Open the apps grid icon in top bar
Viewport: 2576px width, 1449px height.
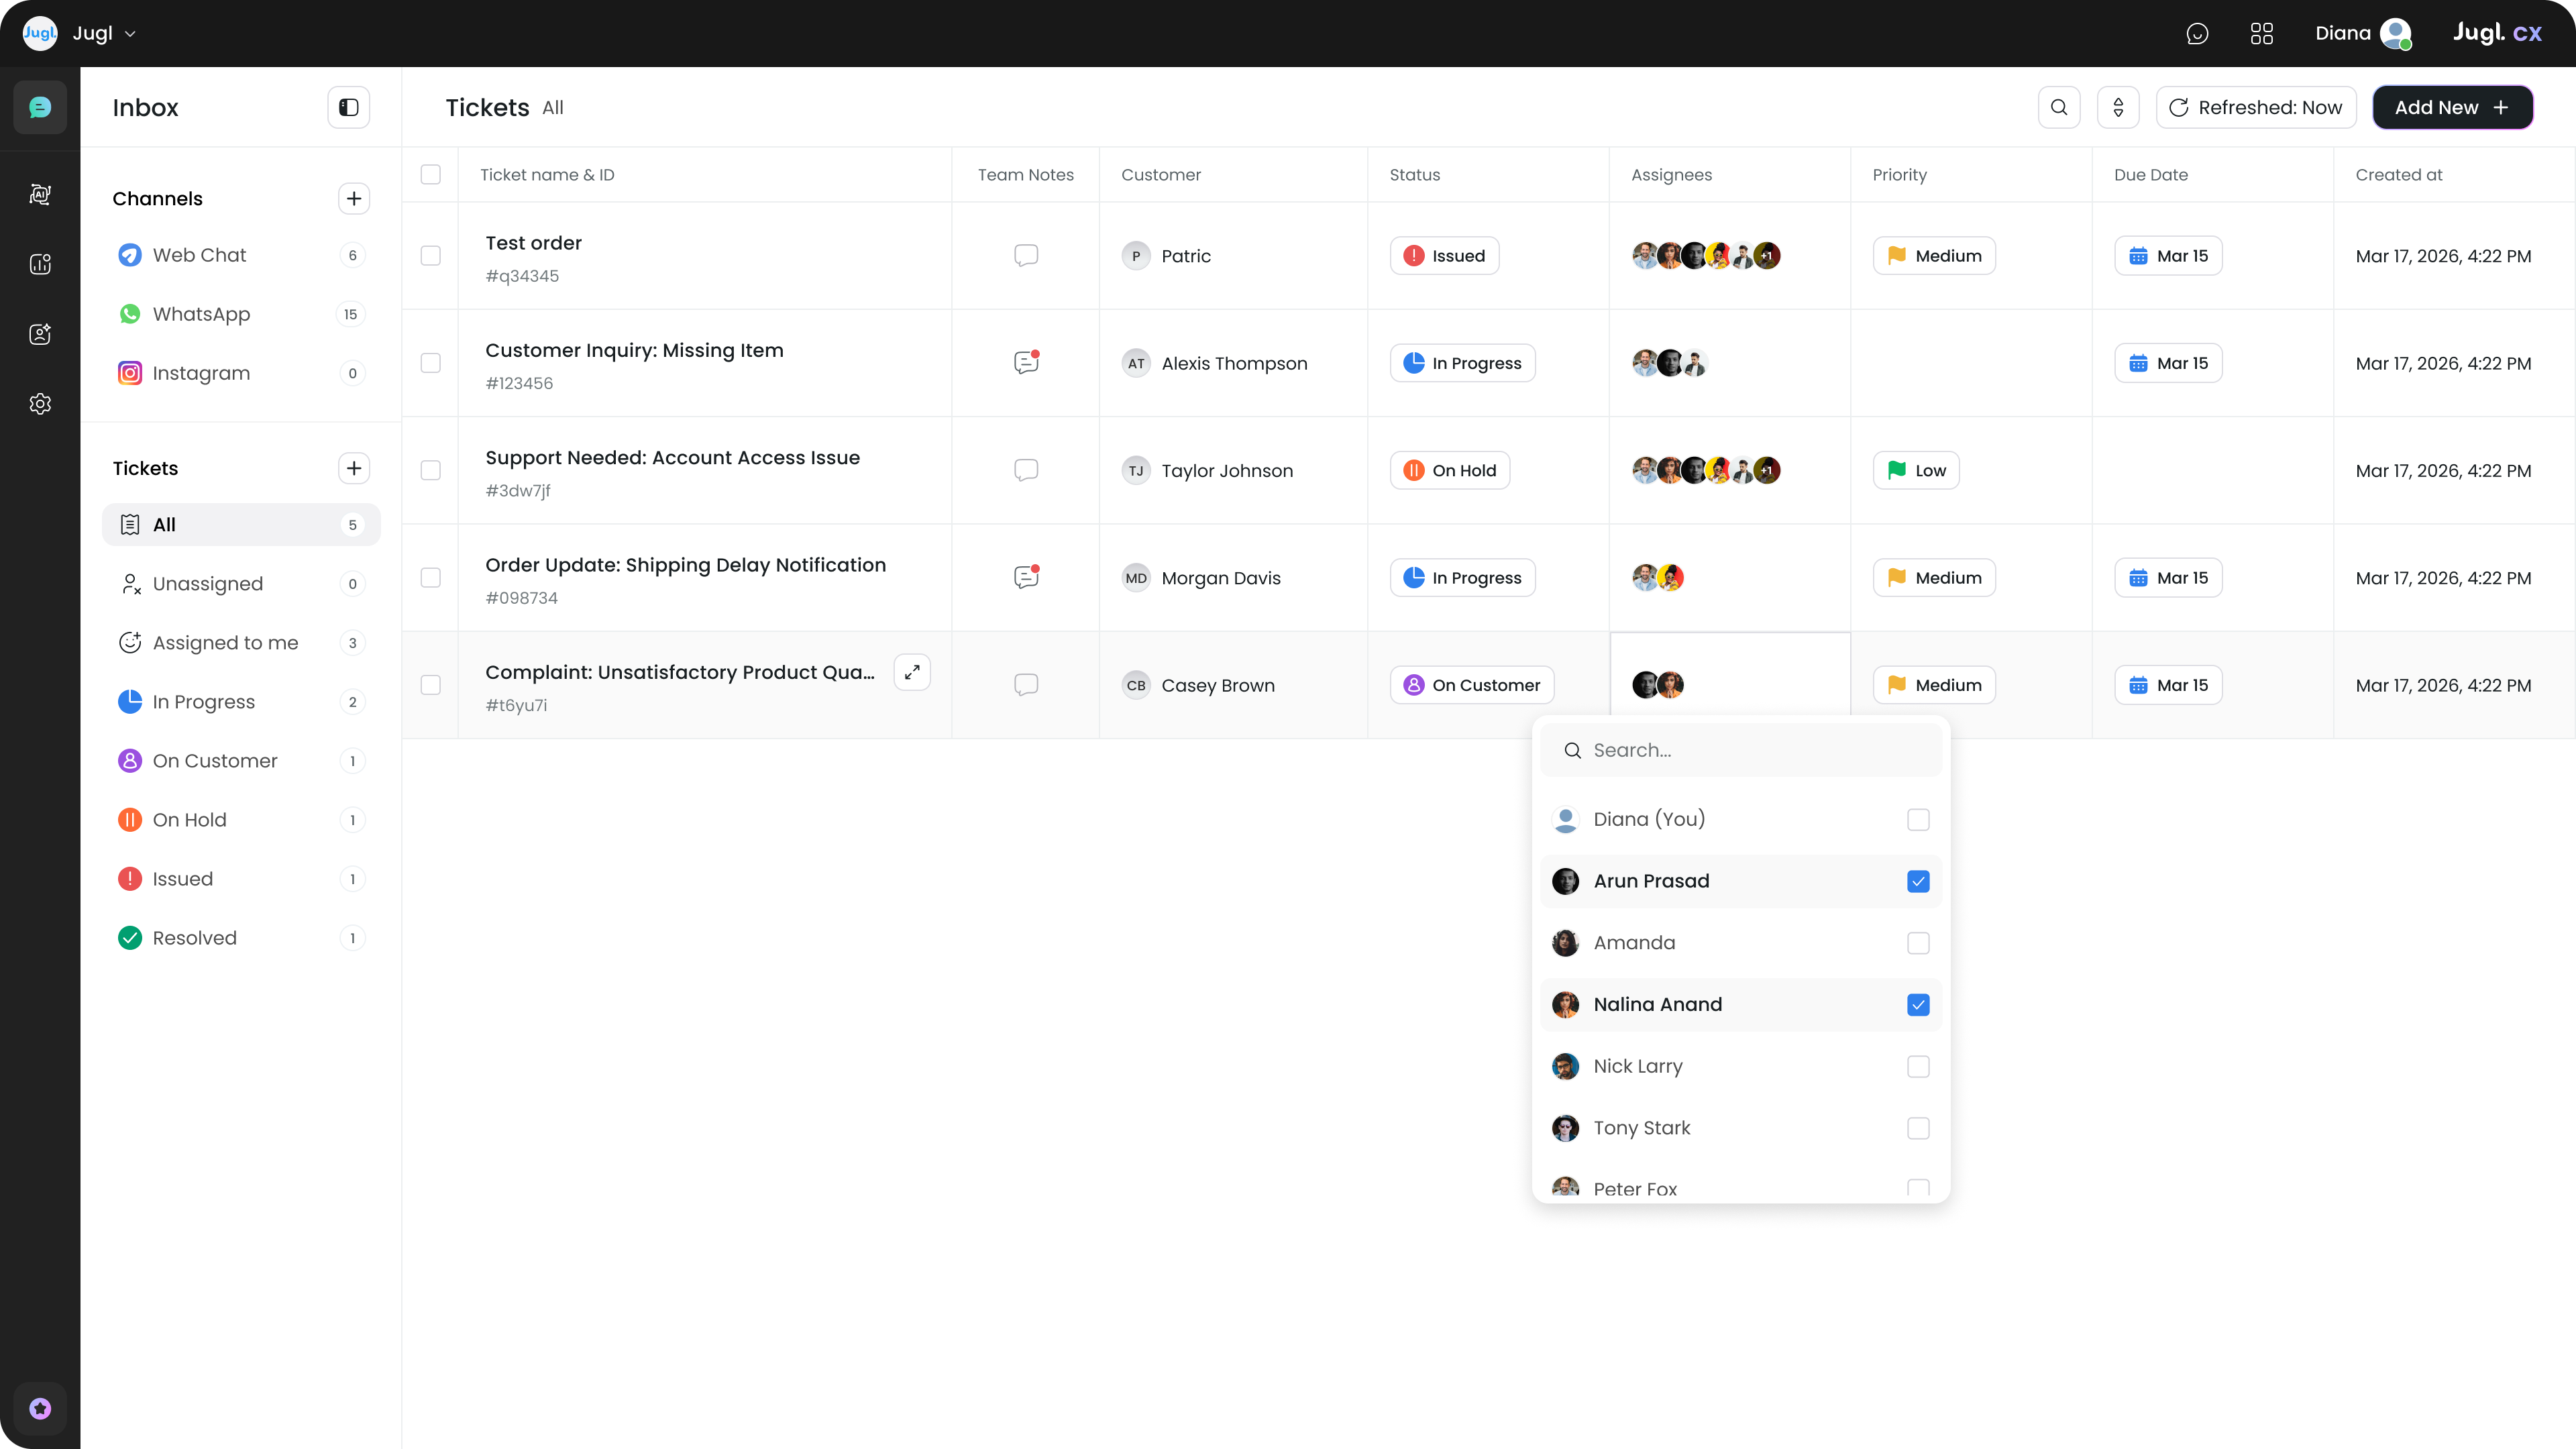(2262, 33)
